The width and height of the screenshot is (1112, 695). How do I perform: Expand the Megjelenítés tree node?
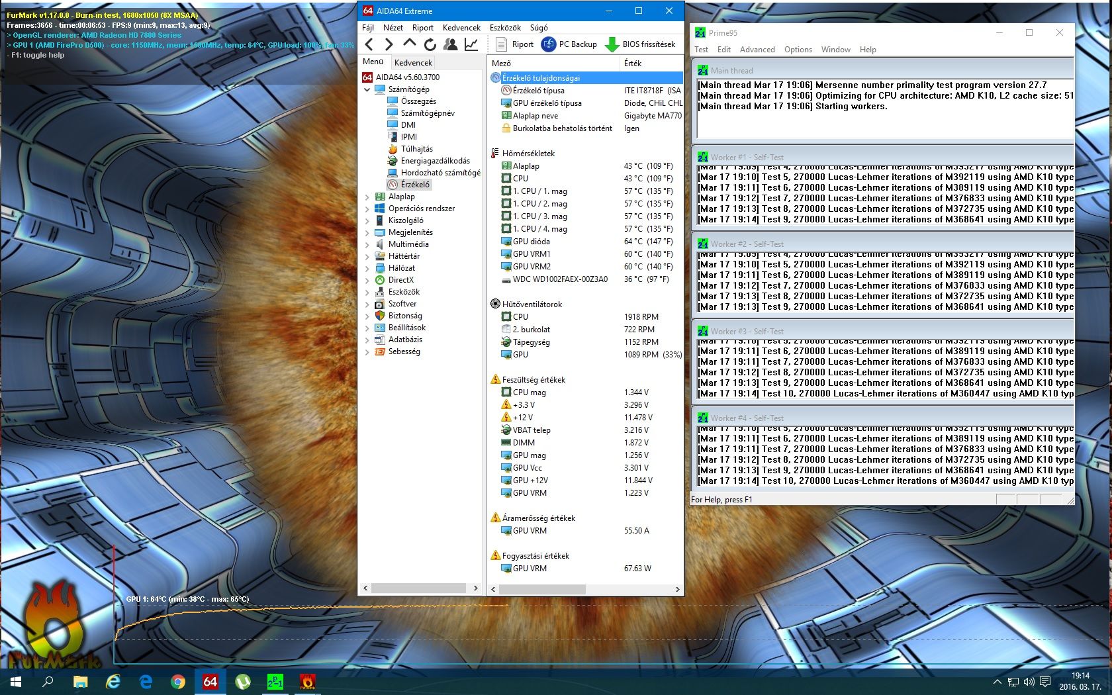coord(367,232)
